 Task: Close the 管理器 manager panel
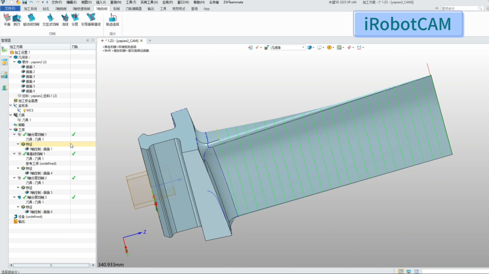pos(93,40)
